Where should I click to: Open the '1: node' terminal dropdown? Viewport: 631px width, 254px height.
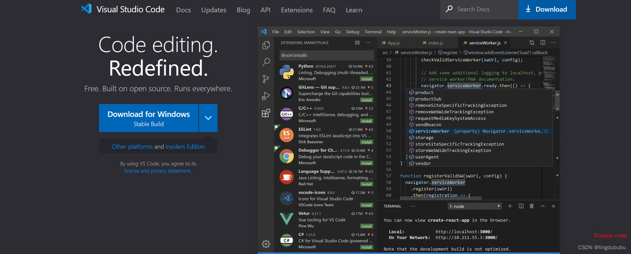click(x=475, y=206)
